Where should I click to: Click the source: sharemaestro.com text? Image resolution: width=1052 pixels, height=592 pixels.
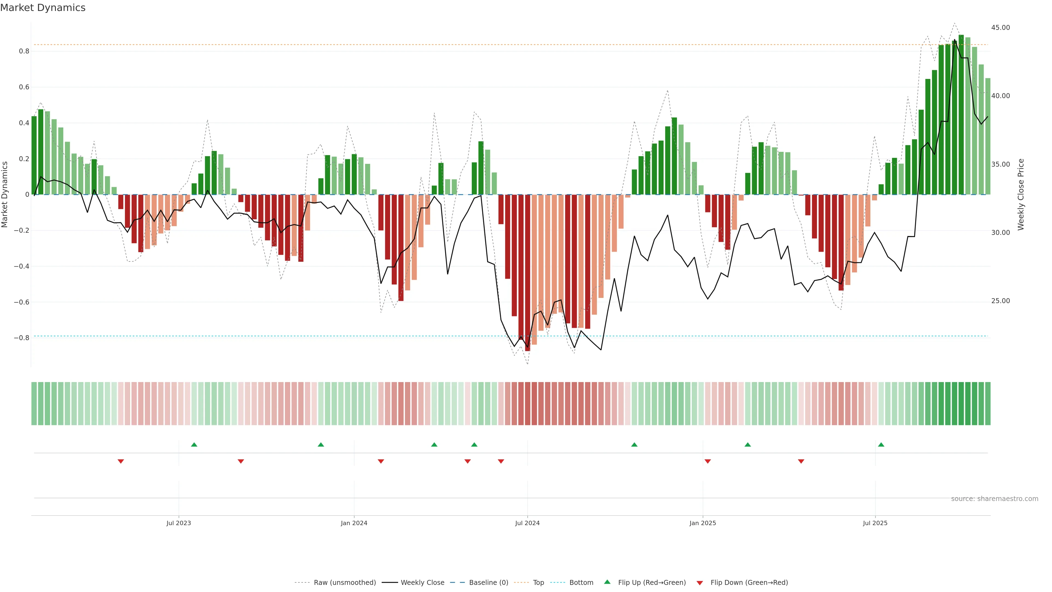tap(994, 499)
